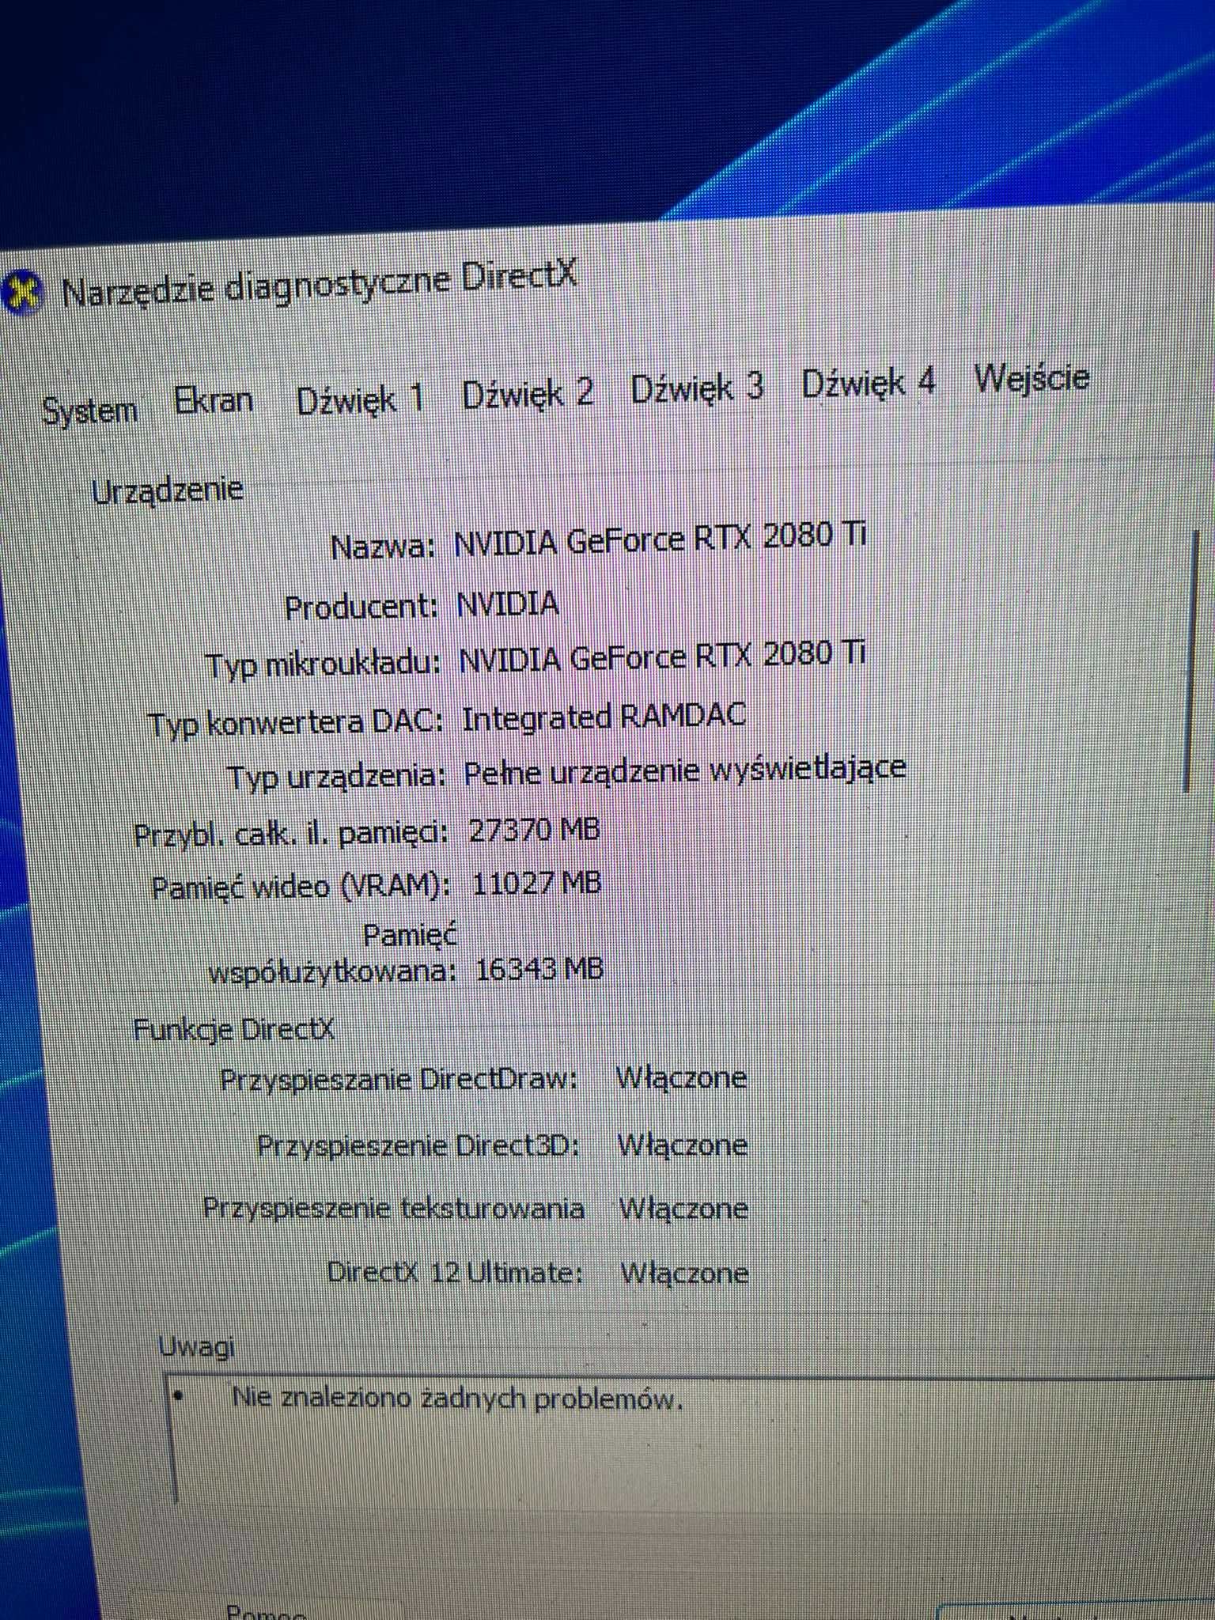
Task: Click the Producent value NVIDIA
Action: pos(508,605)
